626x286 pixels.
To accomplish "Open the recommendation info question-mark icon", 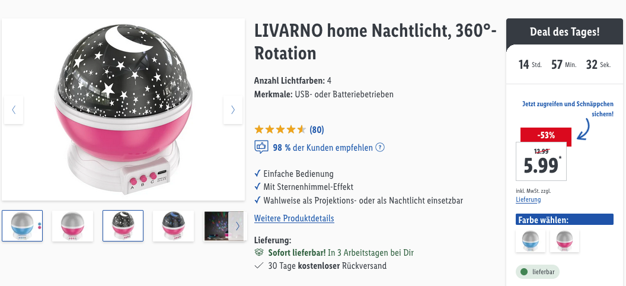I will pyautogui.click(x=381, y=148).
